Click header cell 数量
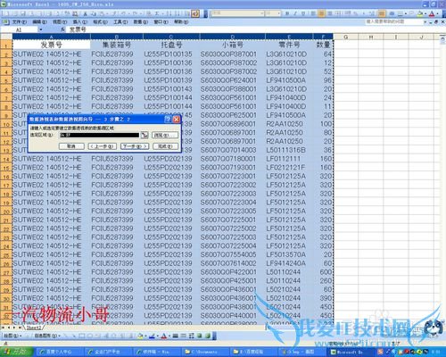 (323, 45)
